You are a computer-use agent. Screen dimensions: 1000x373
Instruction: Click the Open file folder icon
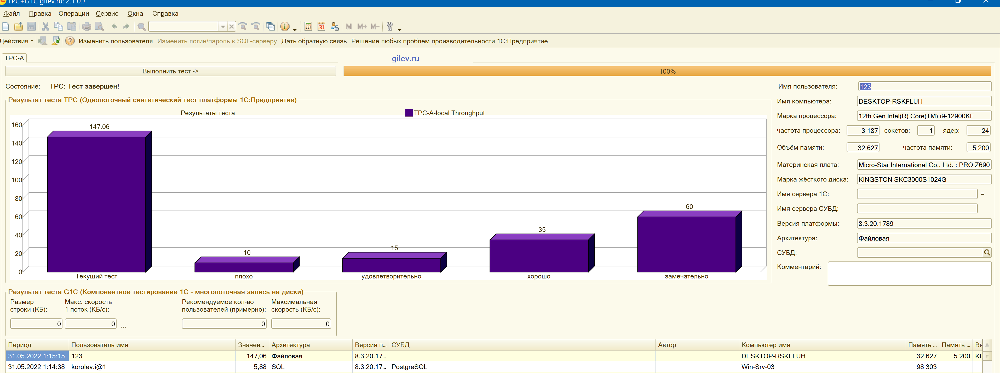coord(18,26)
